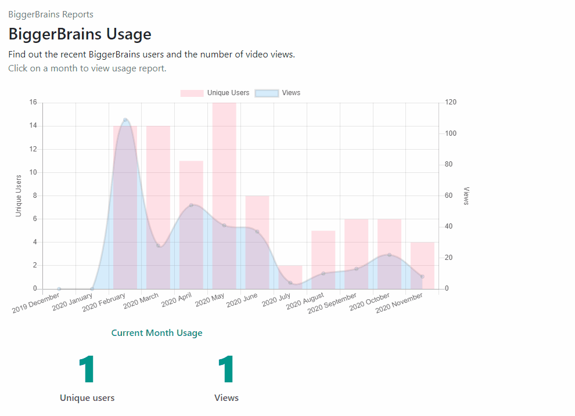Select the 2020 June unique users bar
575x416 pixels.
coord(257,243)
